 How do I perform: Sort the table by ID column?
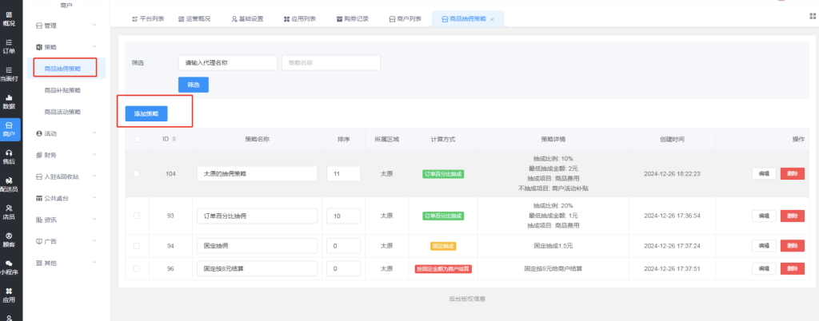174,139
